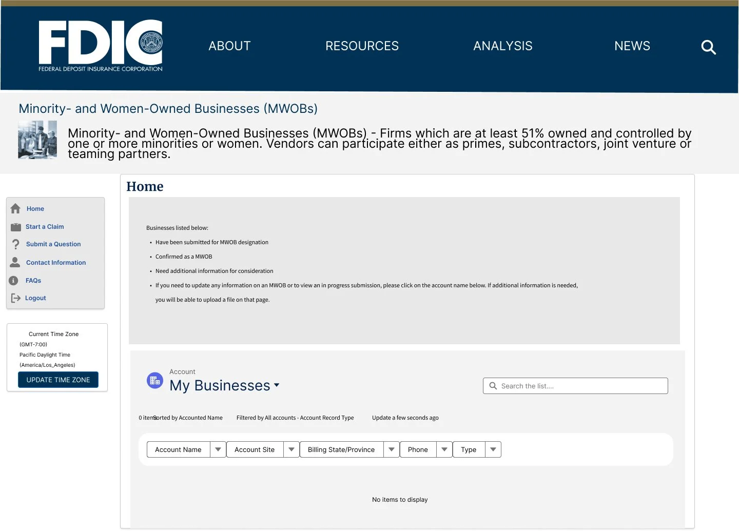This screenshot has width=739, height=531.
Task: Sort by the Type column header
Action: (x=469, y=449)
